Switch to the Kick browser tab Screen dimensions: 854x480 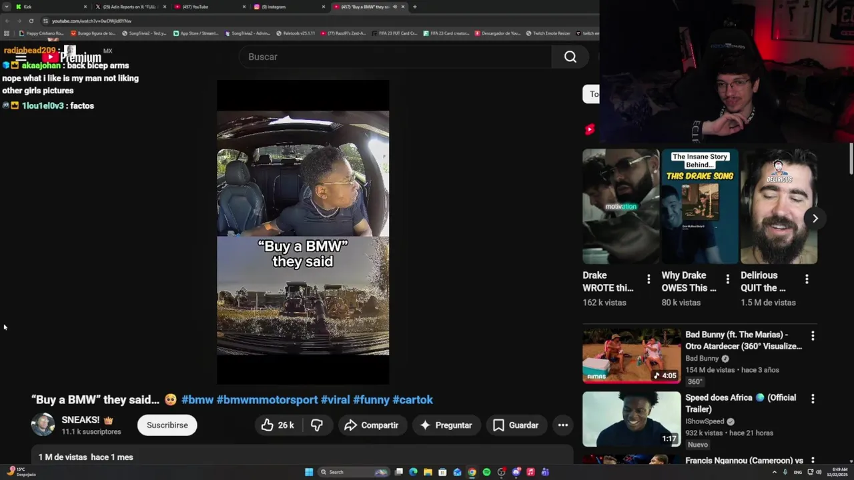pos(51,7)
